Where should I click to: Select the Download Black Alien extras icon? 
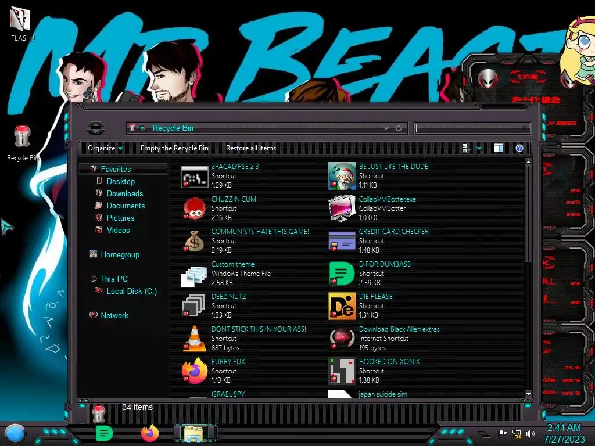coord(342,337)
